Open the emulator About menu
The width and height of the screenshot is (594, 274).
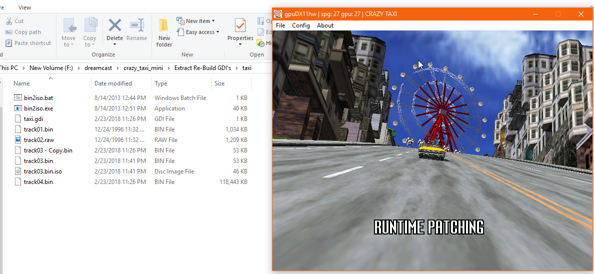pyautogui.click(x=325, y=25)
